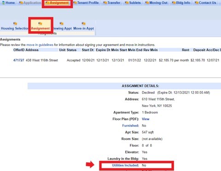The width and height of the screenshot is (221, 171).
Task: Click the Deposit column header
Action: pyautogui.click(x=199, y=50)
